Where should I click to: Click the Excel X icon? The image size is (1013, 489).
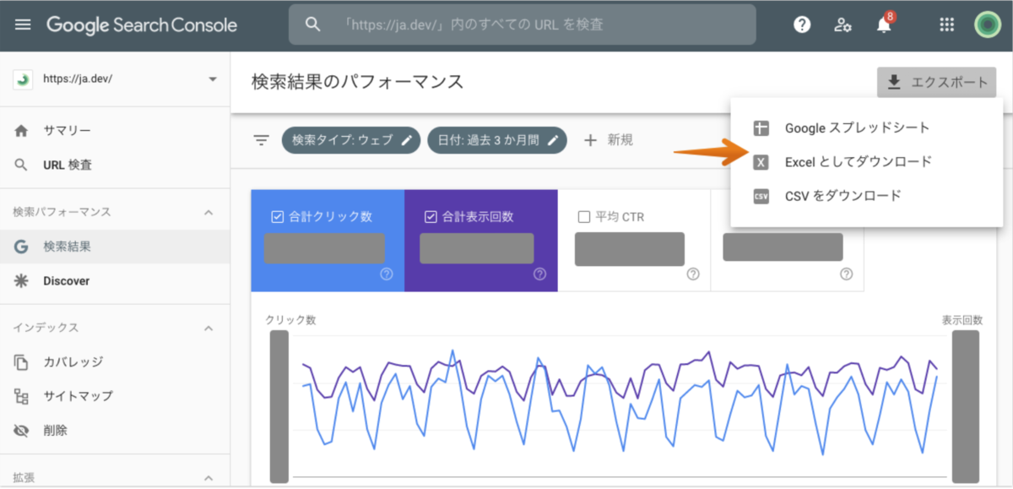point(761,162)
